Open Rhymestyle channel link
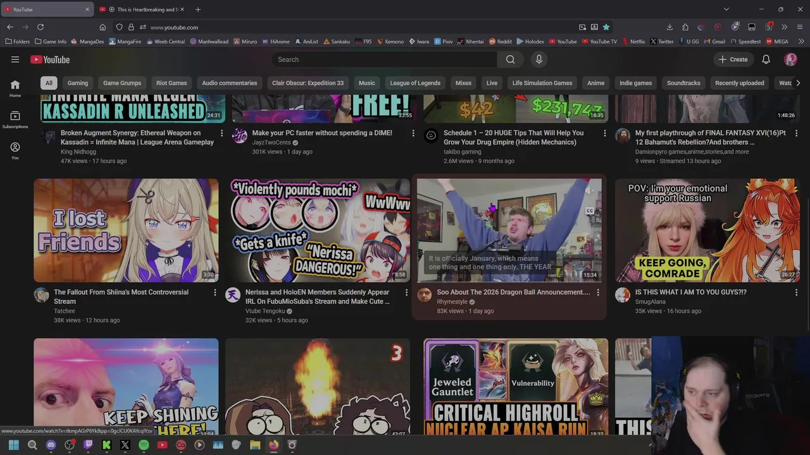This screenshot has width=810, height=455. [x=452, y=302]
